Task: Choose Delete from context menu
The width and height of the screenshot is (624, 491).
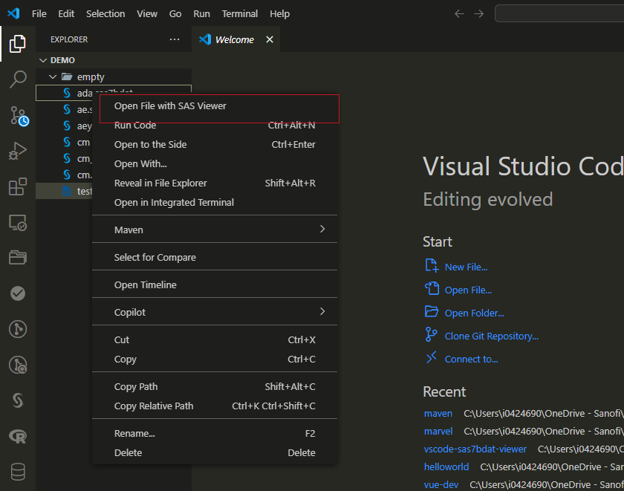Action: point(215,452)
